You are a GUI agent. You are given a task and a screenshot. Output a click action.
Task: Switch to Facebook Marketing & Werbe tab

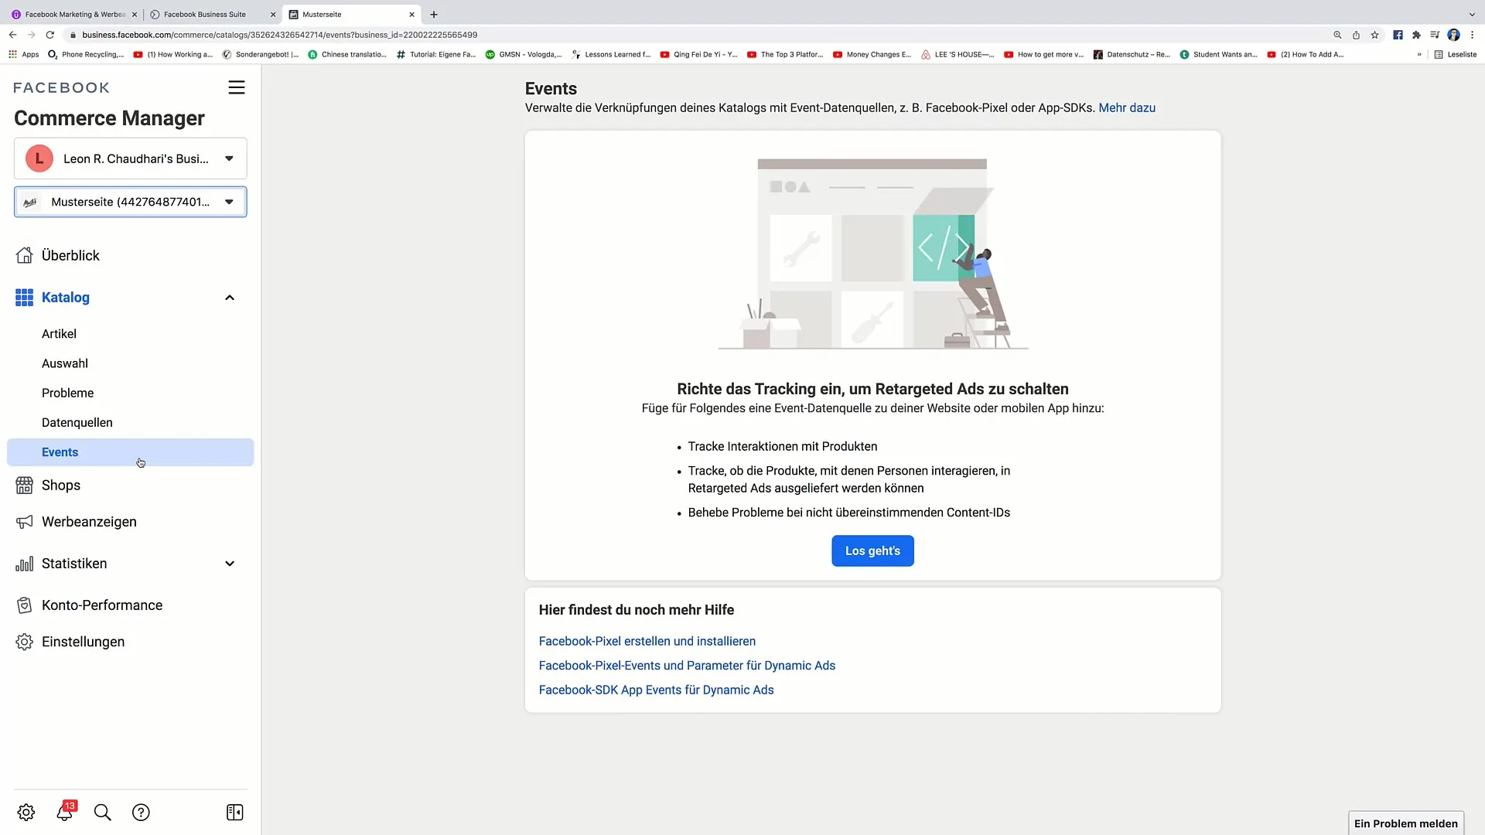tap(73, 14)
